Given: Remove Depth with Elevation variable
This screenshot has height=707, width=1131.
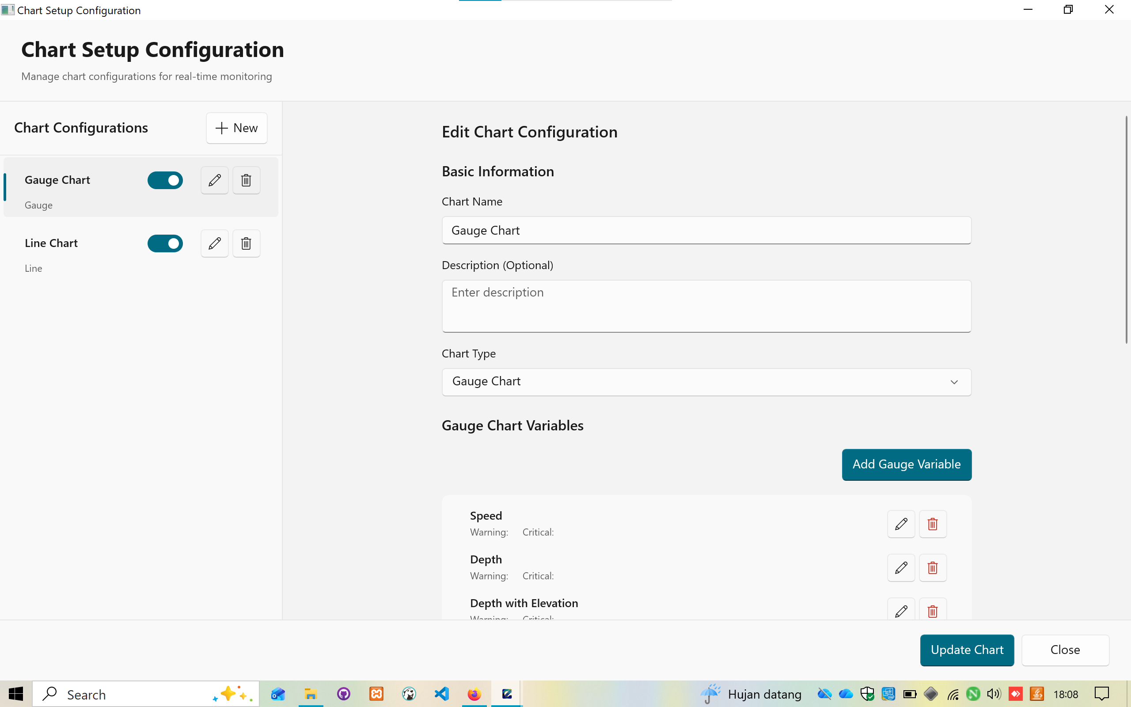Looking at the screenshot, I should tap(932, 610).
